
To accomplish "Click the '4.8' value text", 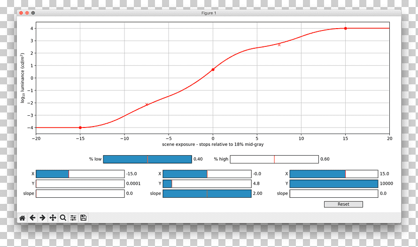I will pyautogui.click(x=256, y=184).
